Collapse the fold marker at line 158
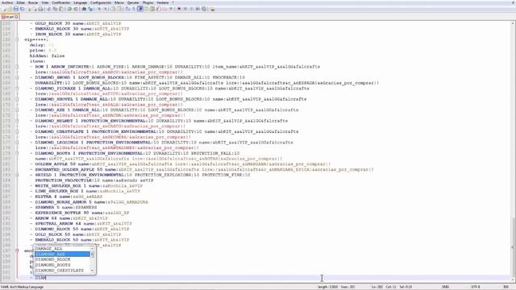Viewport: 516px width, 290px height. pyautogui.click(x=17, y=39)
